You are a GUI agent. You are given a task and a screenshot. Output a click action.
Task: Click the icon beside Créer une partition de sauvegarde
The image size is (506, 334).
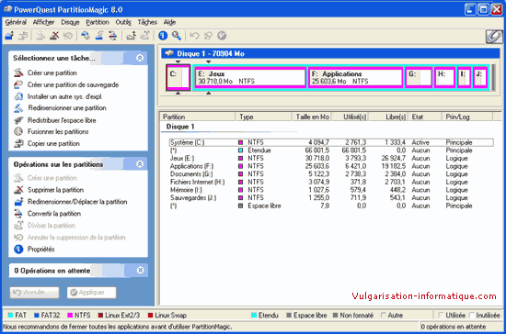[18, 84]
